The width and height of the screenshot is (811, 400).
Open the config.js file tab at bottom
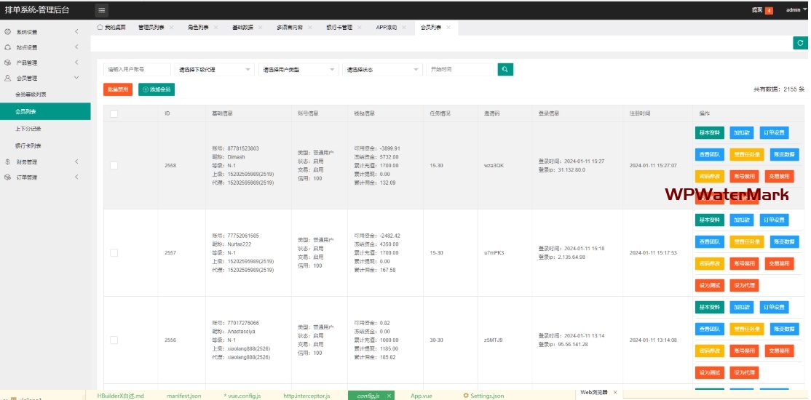tap(368, 396)
